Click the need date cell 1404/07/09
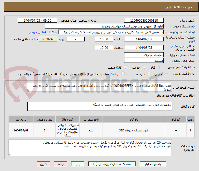This screenshot has height=171, width=199. point(21,130)
